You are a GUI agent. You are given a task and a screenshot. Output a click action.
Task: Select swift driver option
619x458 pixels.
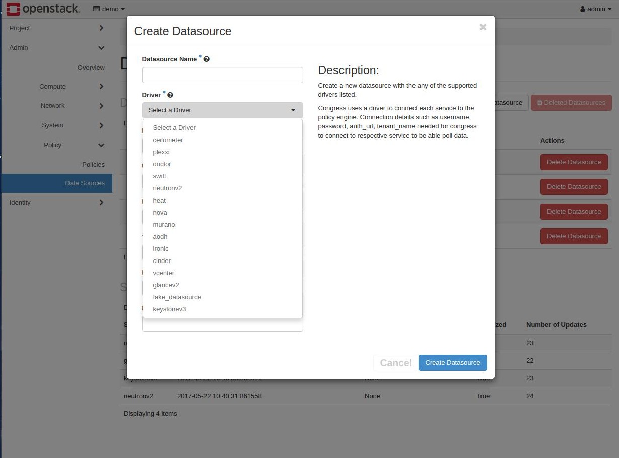tap(222, 176)
